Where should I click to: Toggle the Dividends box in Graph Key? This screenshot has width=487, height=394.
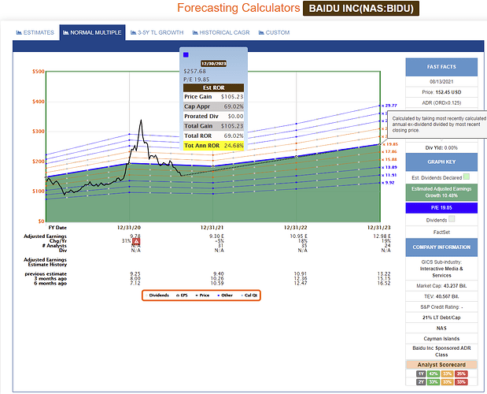(x=452, y=219)
